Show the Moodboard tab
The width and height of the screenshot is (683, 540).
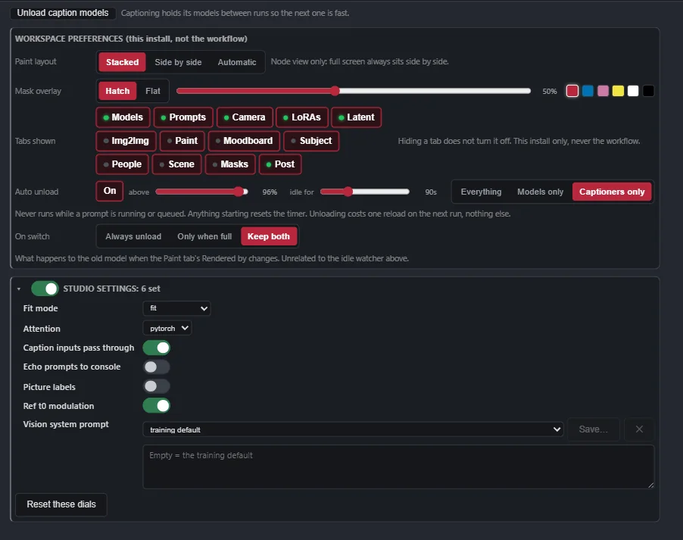click(244, 141)
